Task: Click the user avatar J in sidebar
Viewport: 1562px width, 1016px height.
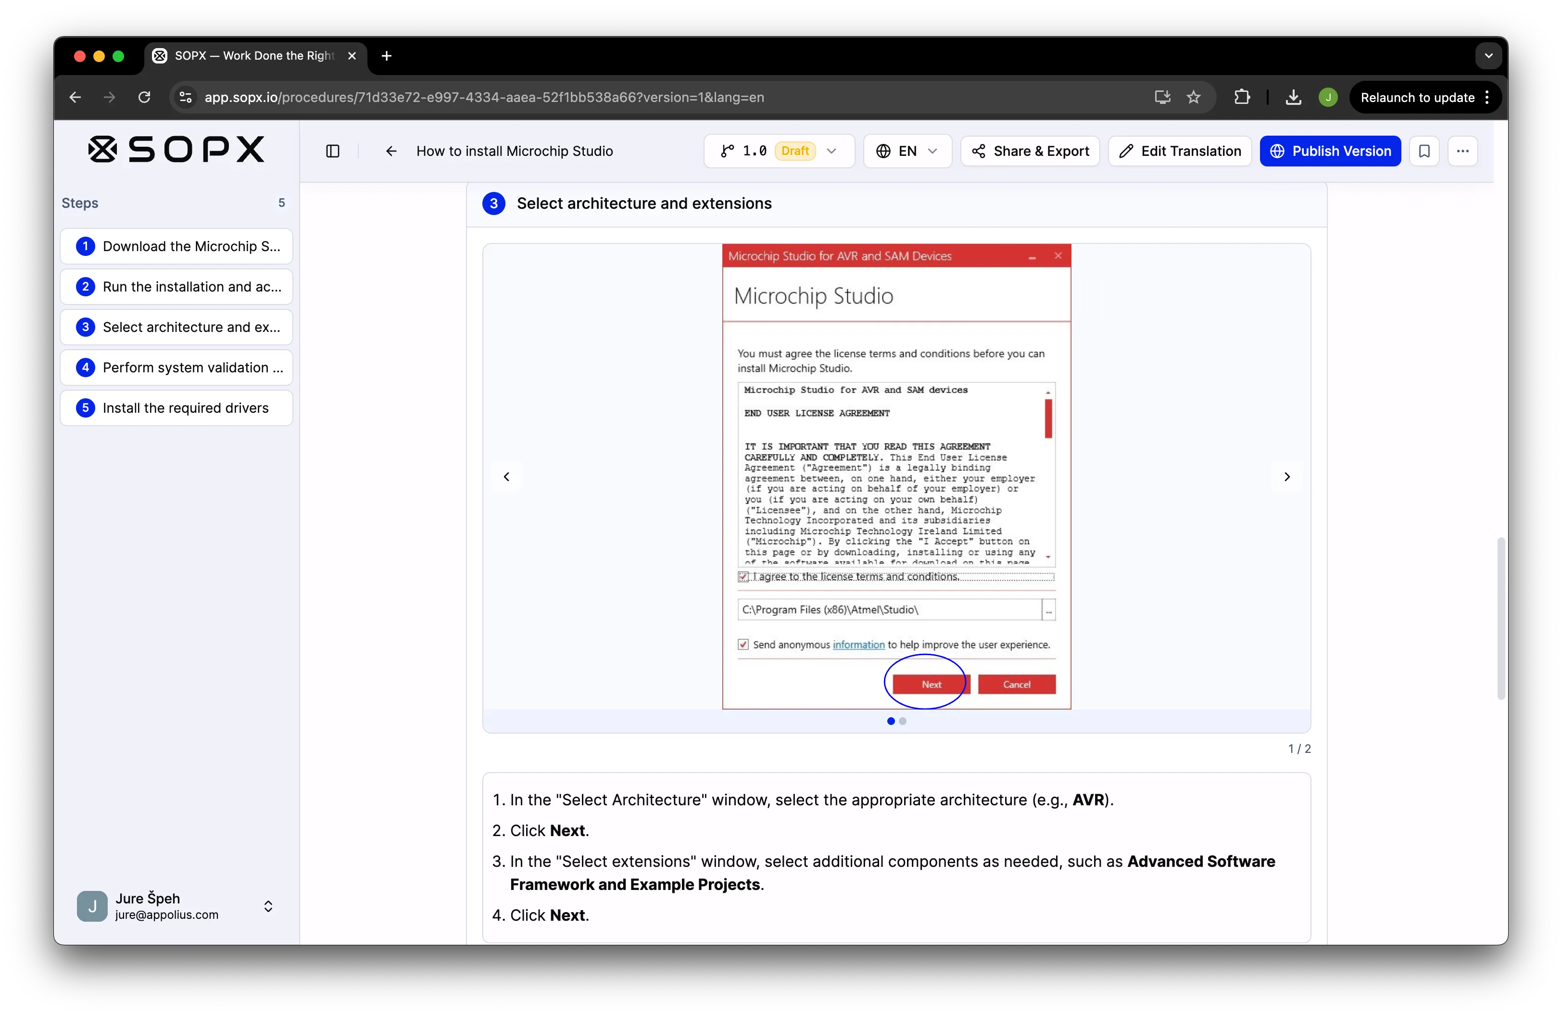Action: pyautogui.click(x=92, y=906)
